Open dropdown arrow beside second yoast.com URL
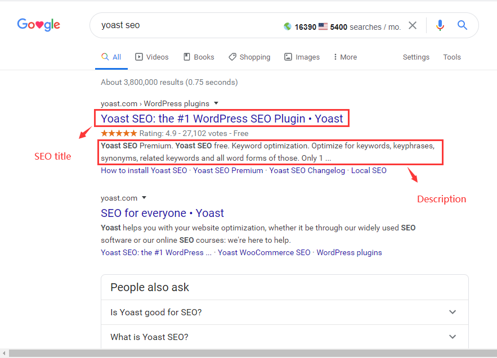Viewport: 497px width, 358px height. [x=144, y=197]
